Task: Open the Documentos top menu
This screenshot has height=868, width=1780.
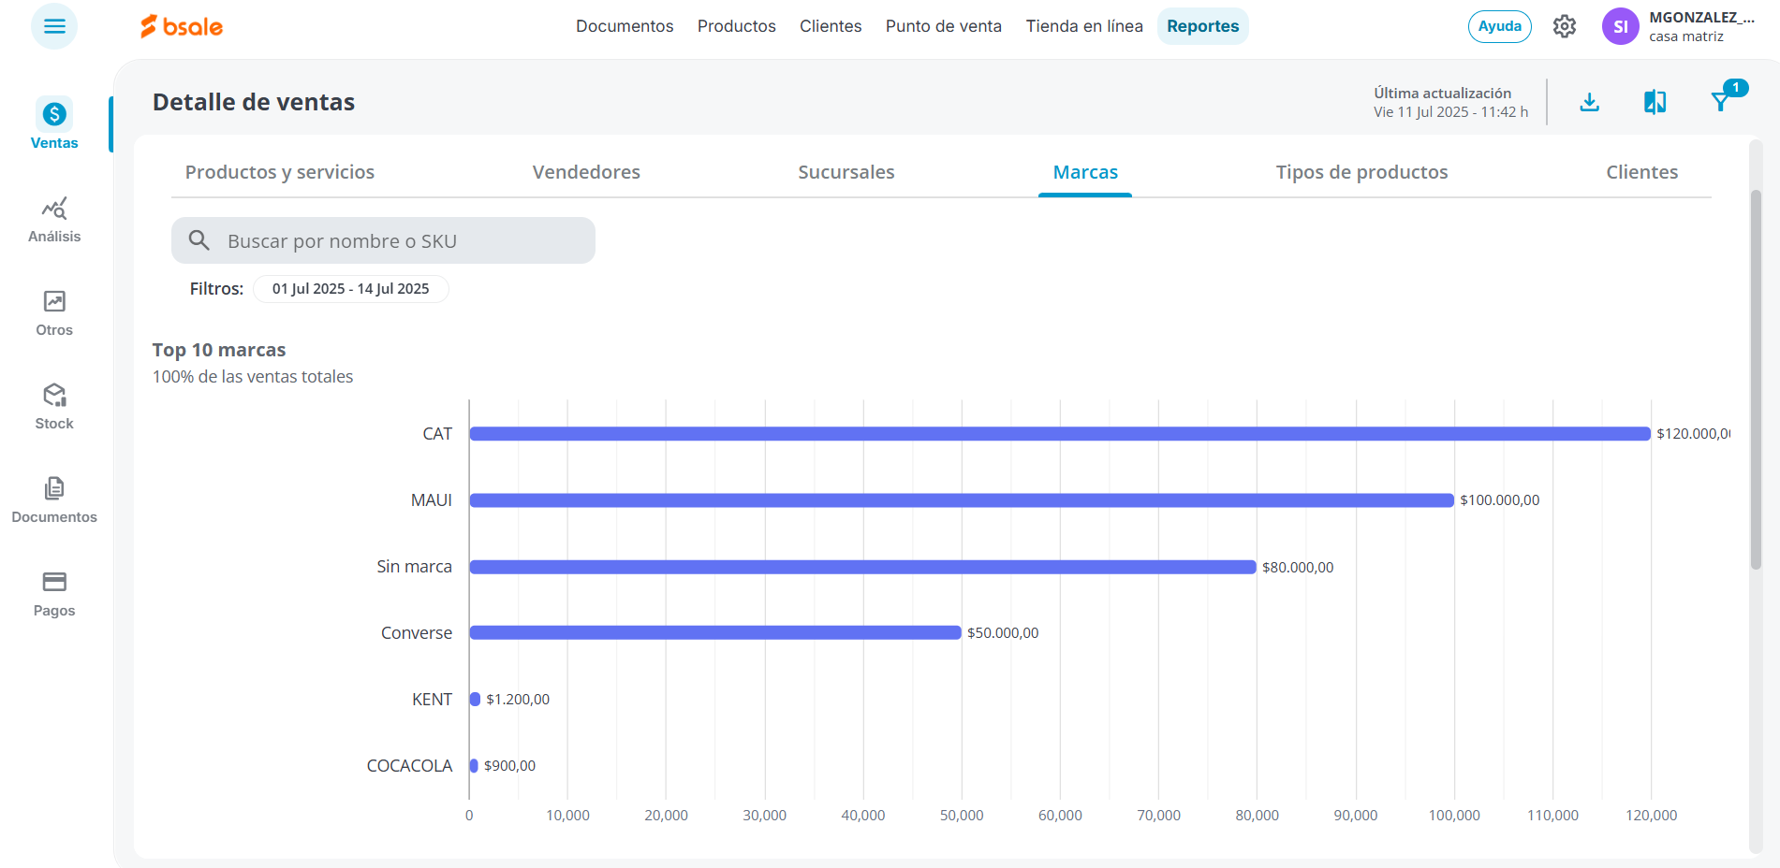Action: tap(625, 26)
